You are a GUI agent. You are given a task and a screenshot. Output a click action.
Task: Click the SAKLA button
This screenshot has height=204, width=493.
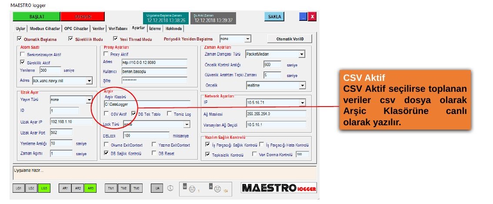click(x=274, y=17)
